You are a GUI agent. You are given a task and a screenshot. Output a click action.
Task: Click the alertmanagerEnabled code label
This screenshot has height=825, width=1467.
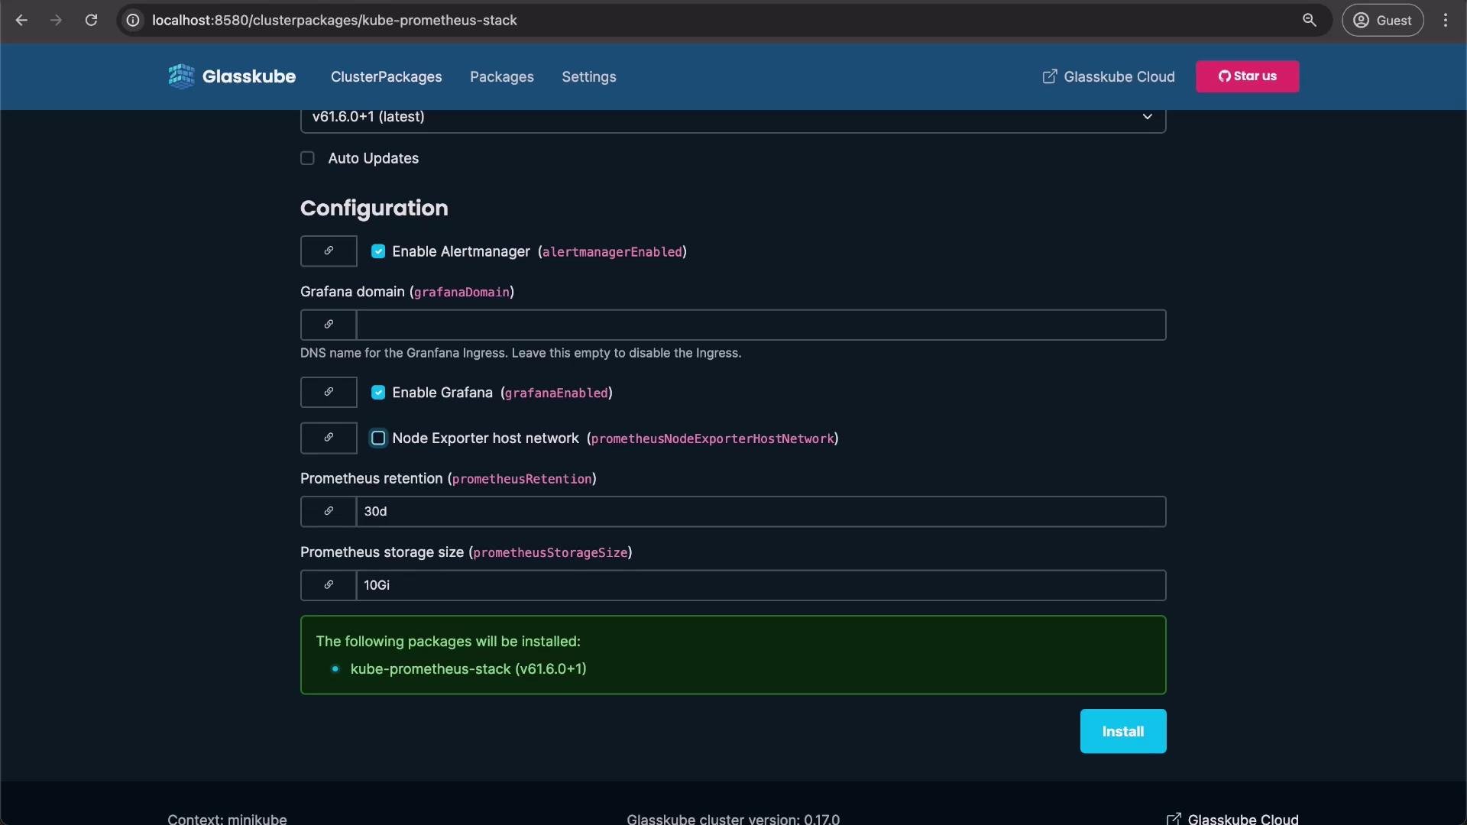(612, 252)
